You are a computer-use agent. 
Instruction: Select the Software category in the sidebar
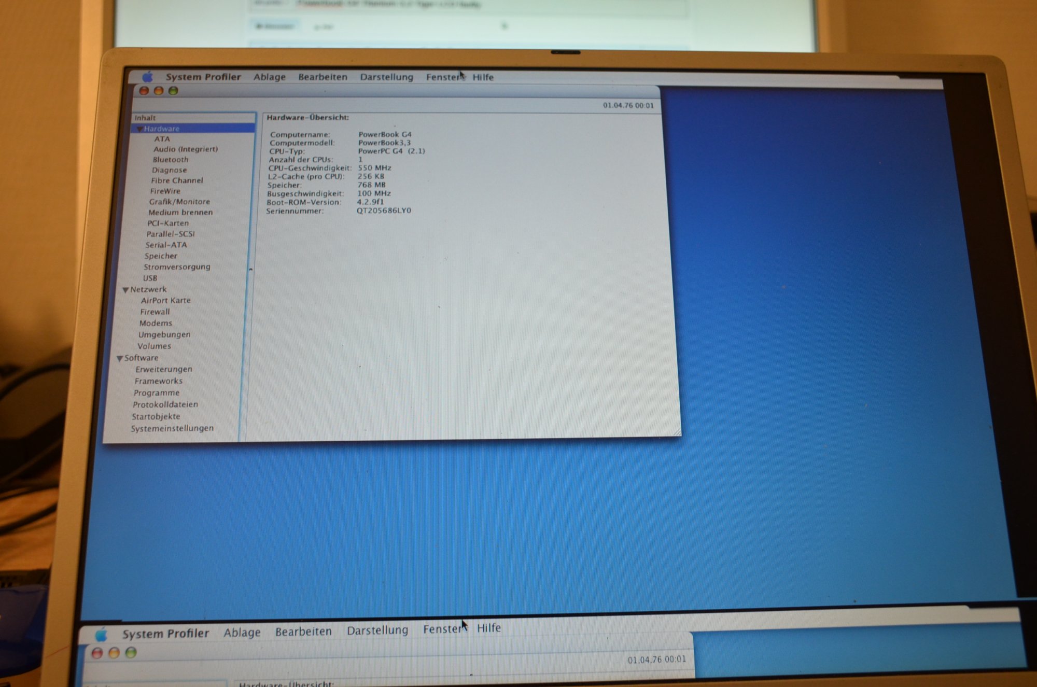(141, 358)
